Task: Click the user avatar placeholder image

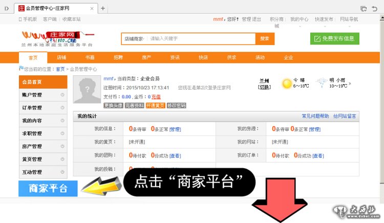Action: click(87, 89)
